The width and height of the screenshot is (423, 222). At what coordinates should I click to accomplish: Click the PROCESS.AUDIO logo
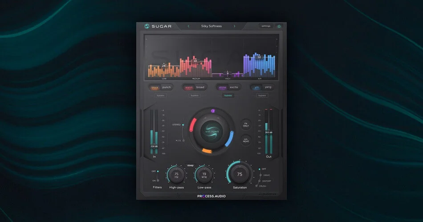(x=211, y=196)
